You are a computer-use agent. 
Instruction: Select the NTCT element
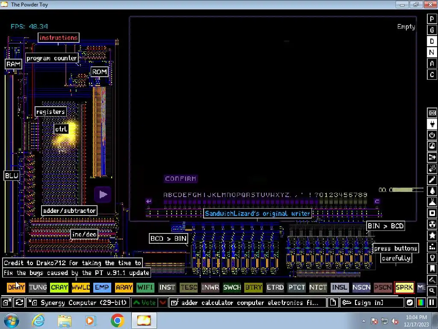[318, 287]
